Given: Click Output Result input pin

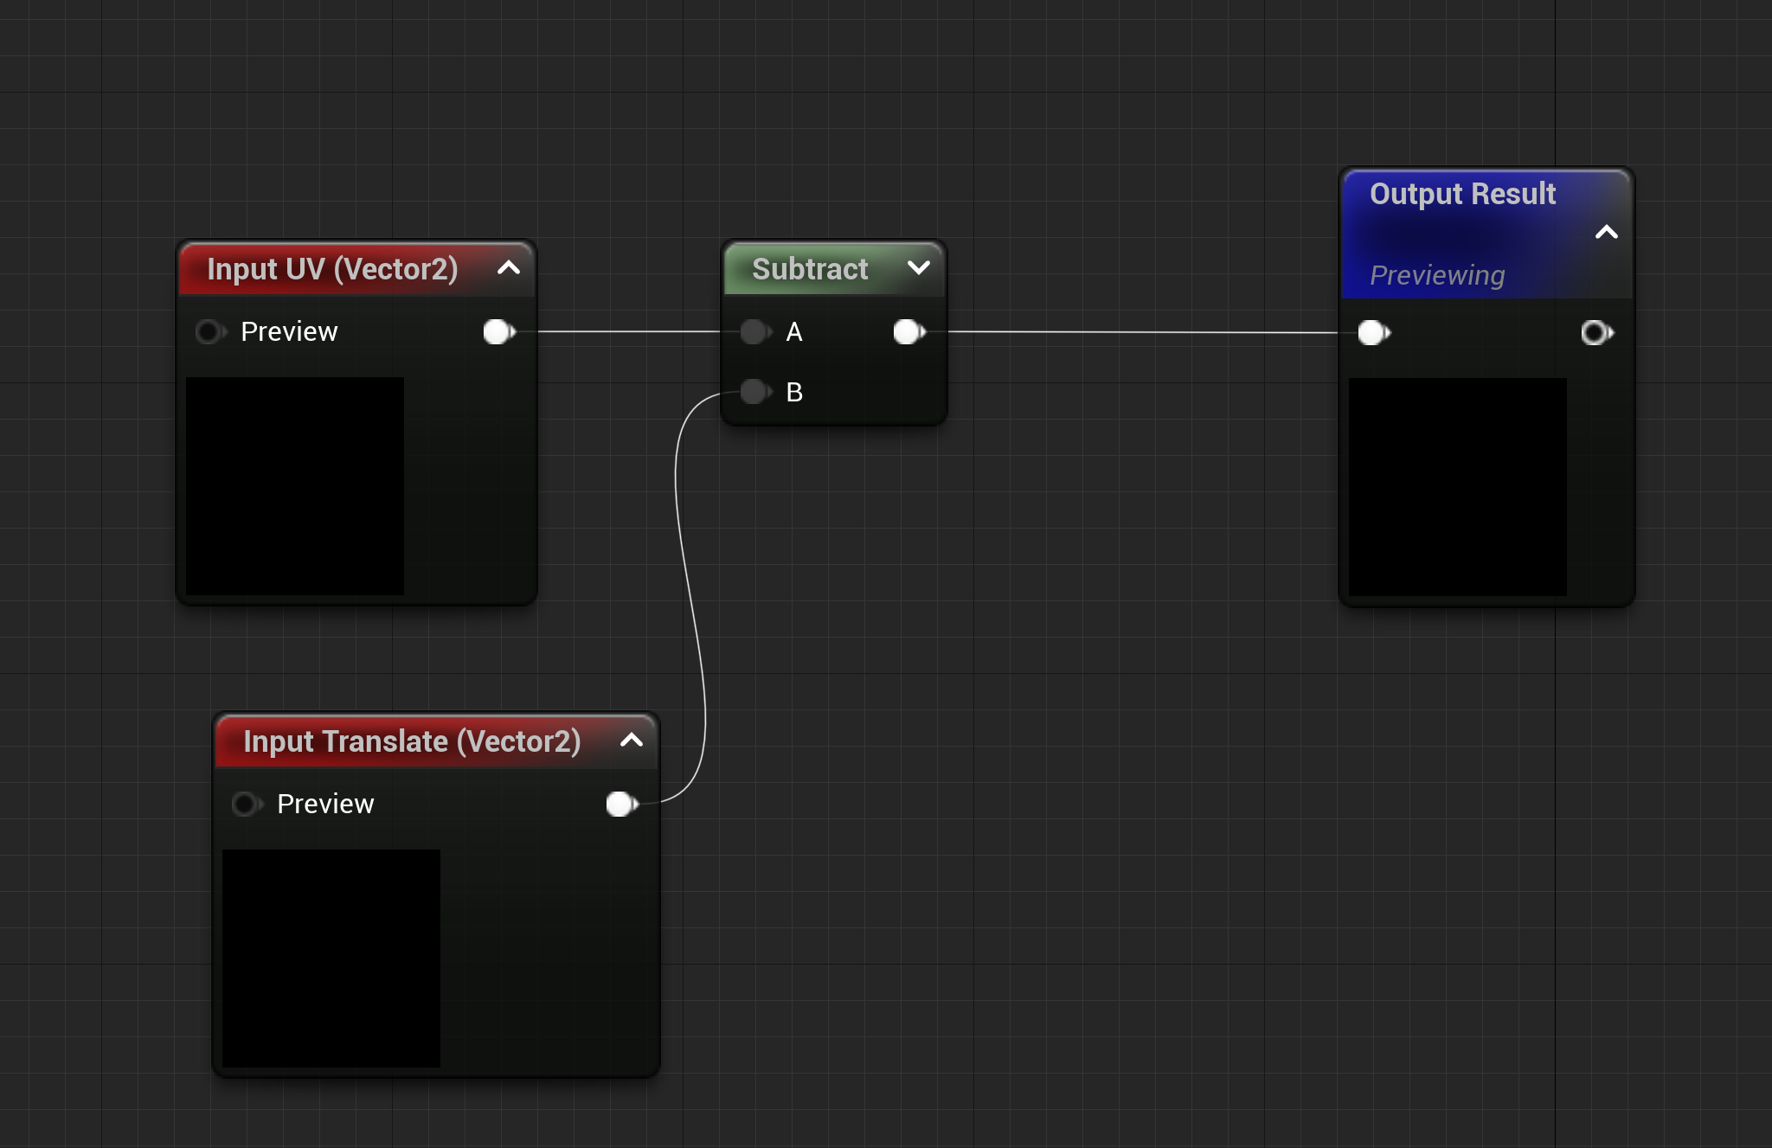Looking at the screenshot, I should tap(1373, 332).
